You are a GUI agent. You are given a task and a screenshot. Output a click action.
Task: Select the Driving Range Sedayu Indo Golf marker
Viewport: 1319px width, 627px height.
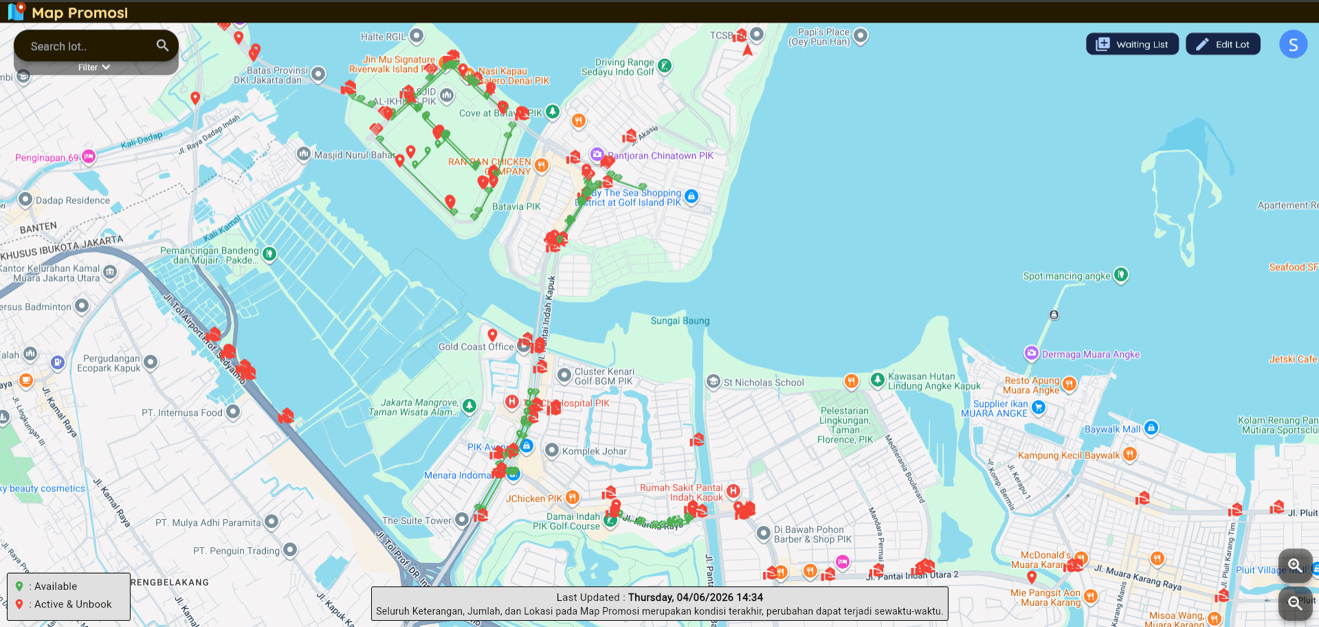coord(665,66)
